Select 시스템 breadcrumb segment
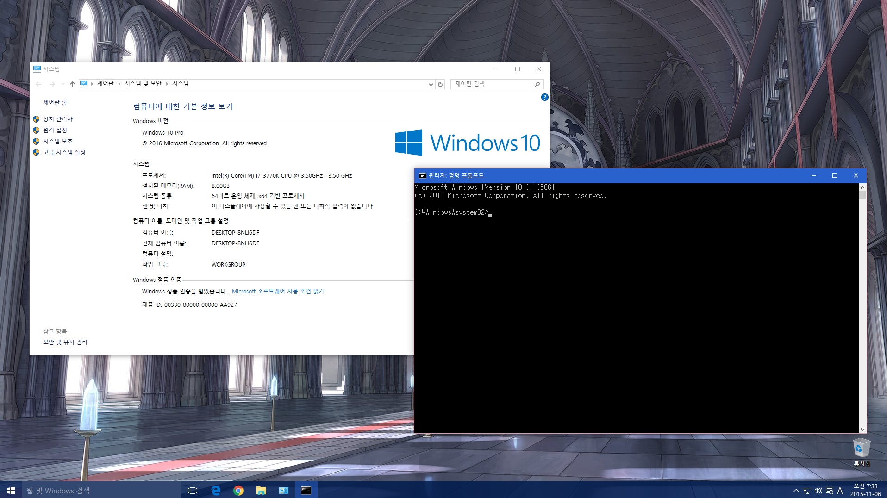The width and height of the screenshot is (887, 498). 180,83
